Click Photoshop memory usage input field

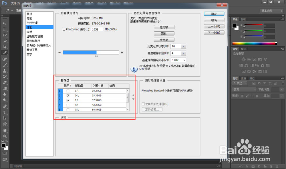coord(97,29)
